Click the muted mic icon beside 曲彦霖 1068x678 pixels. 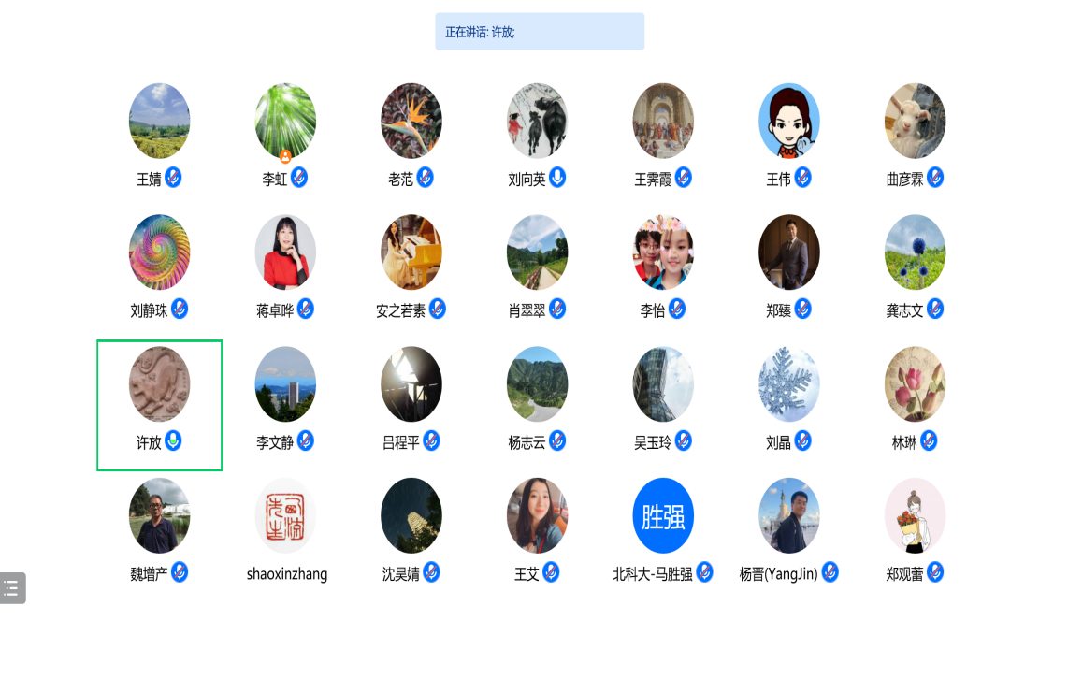pos(935,177)
